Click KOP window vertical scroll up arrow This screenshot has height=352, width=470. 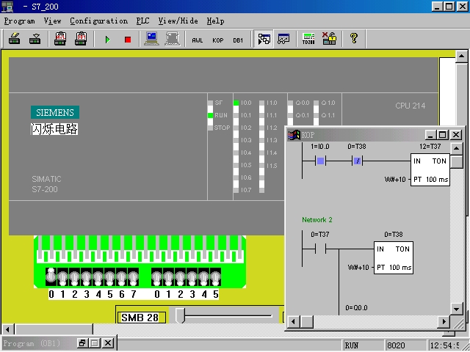click(456, 148)
